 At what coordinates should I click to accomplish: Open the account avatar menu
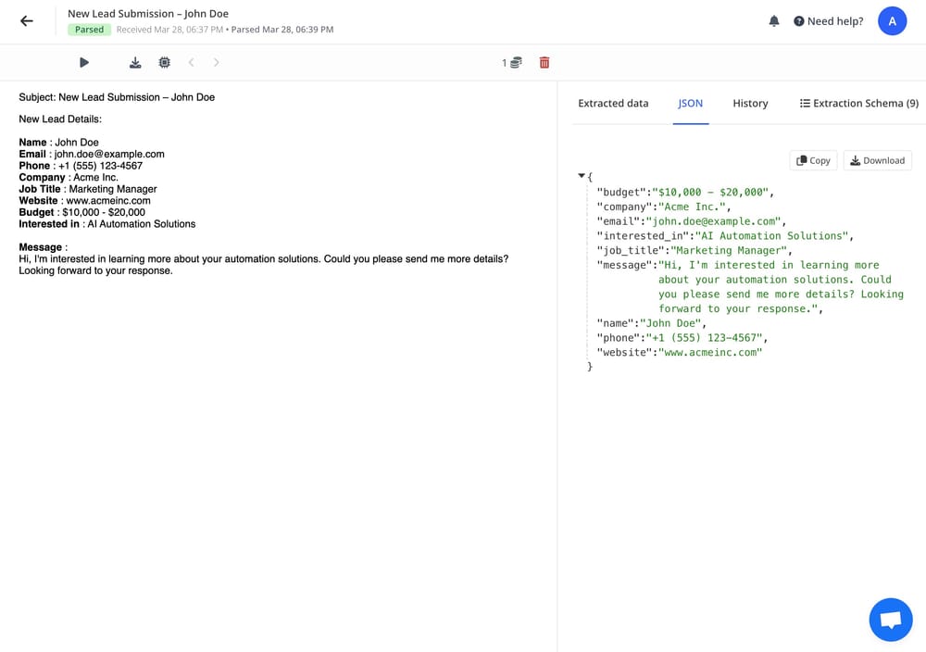tap(892, 20)
